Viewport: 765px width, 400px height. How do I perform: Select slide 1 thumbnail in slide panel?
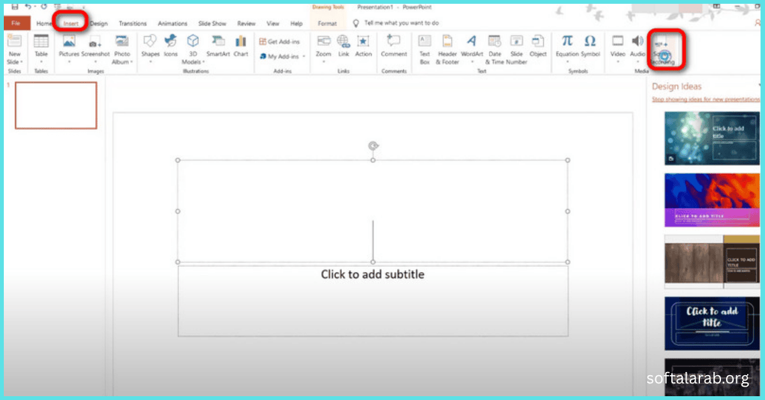coord(56,105)
